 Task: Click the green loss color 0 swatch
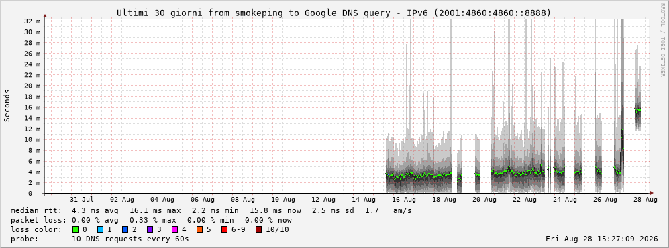click(76, 230)
